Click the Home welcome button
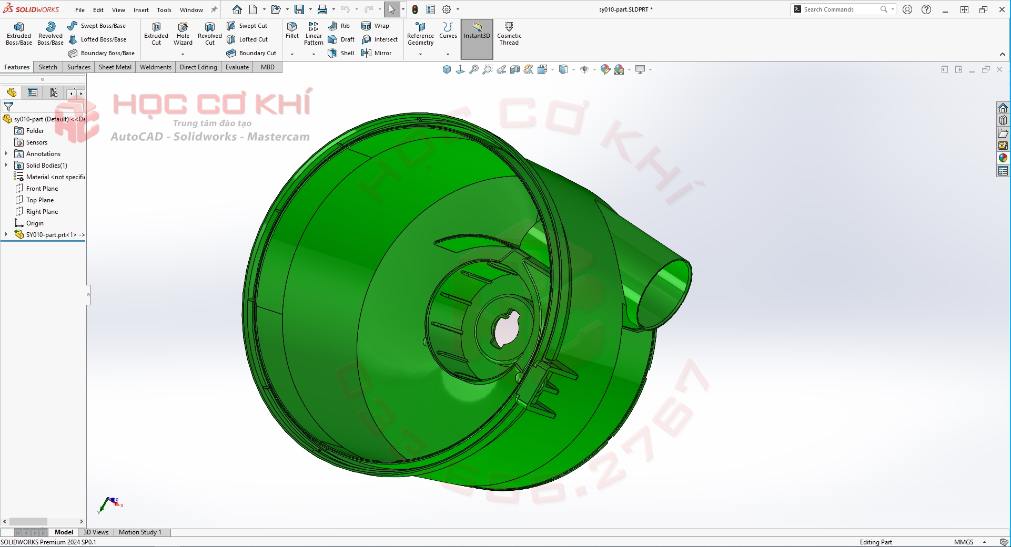The height and width of the screenshot is (547, 1011). [237, 9]
